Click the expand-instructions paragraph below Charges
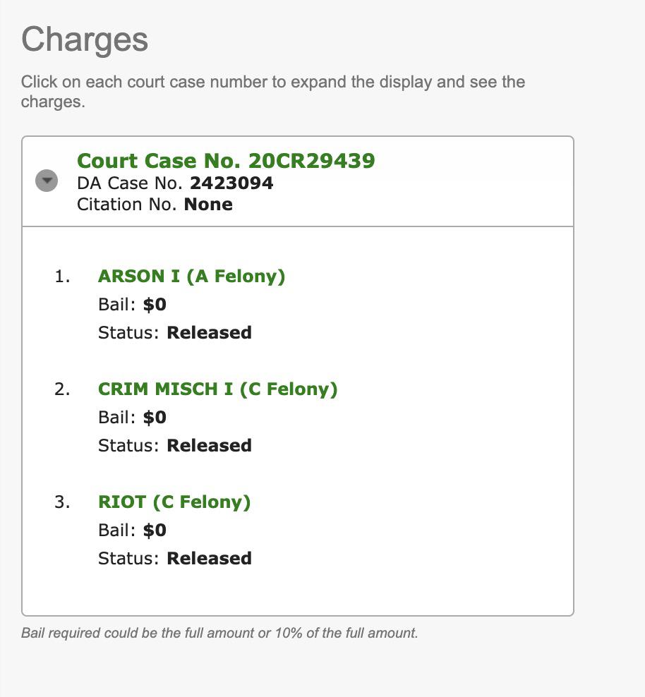This screenshot has height=697, width=645. tap(272, 92)
